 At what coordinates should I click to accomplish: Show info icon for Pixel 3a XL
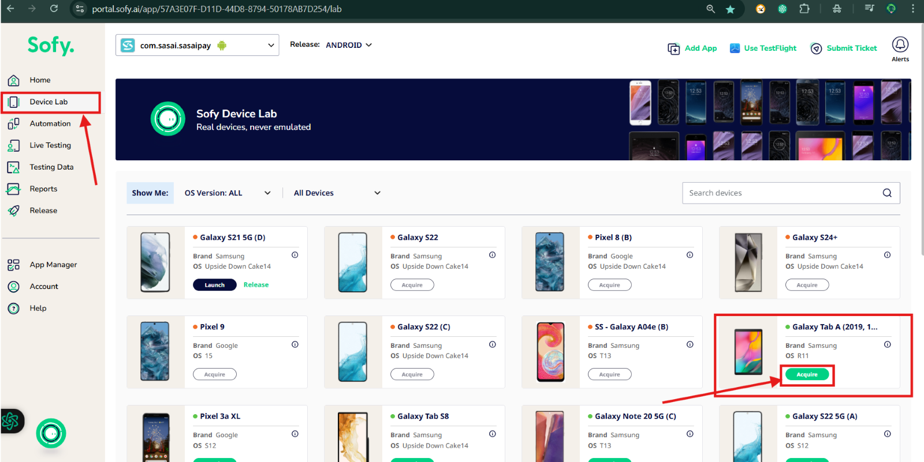295,434
